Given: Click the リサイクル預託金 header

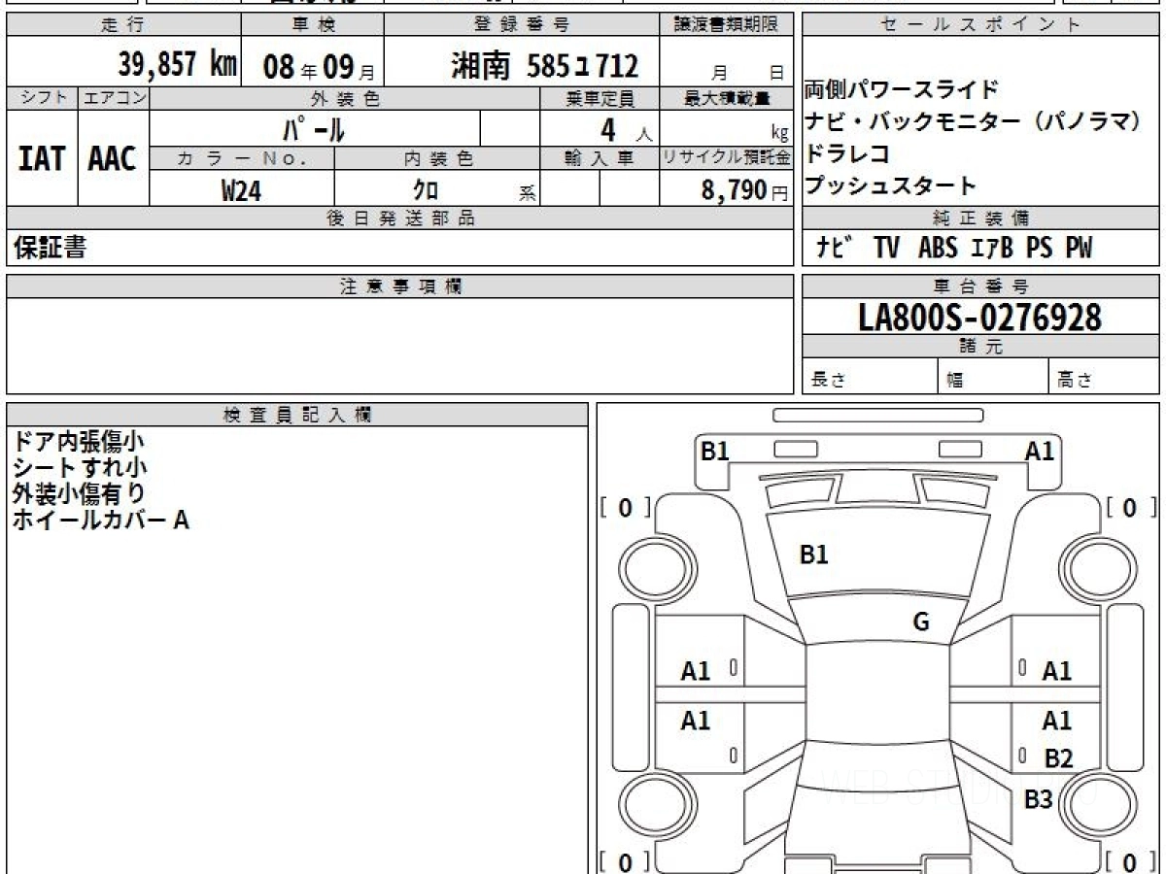Looking at the screenshot, I should pos(727,158).
